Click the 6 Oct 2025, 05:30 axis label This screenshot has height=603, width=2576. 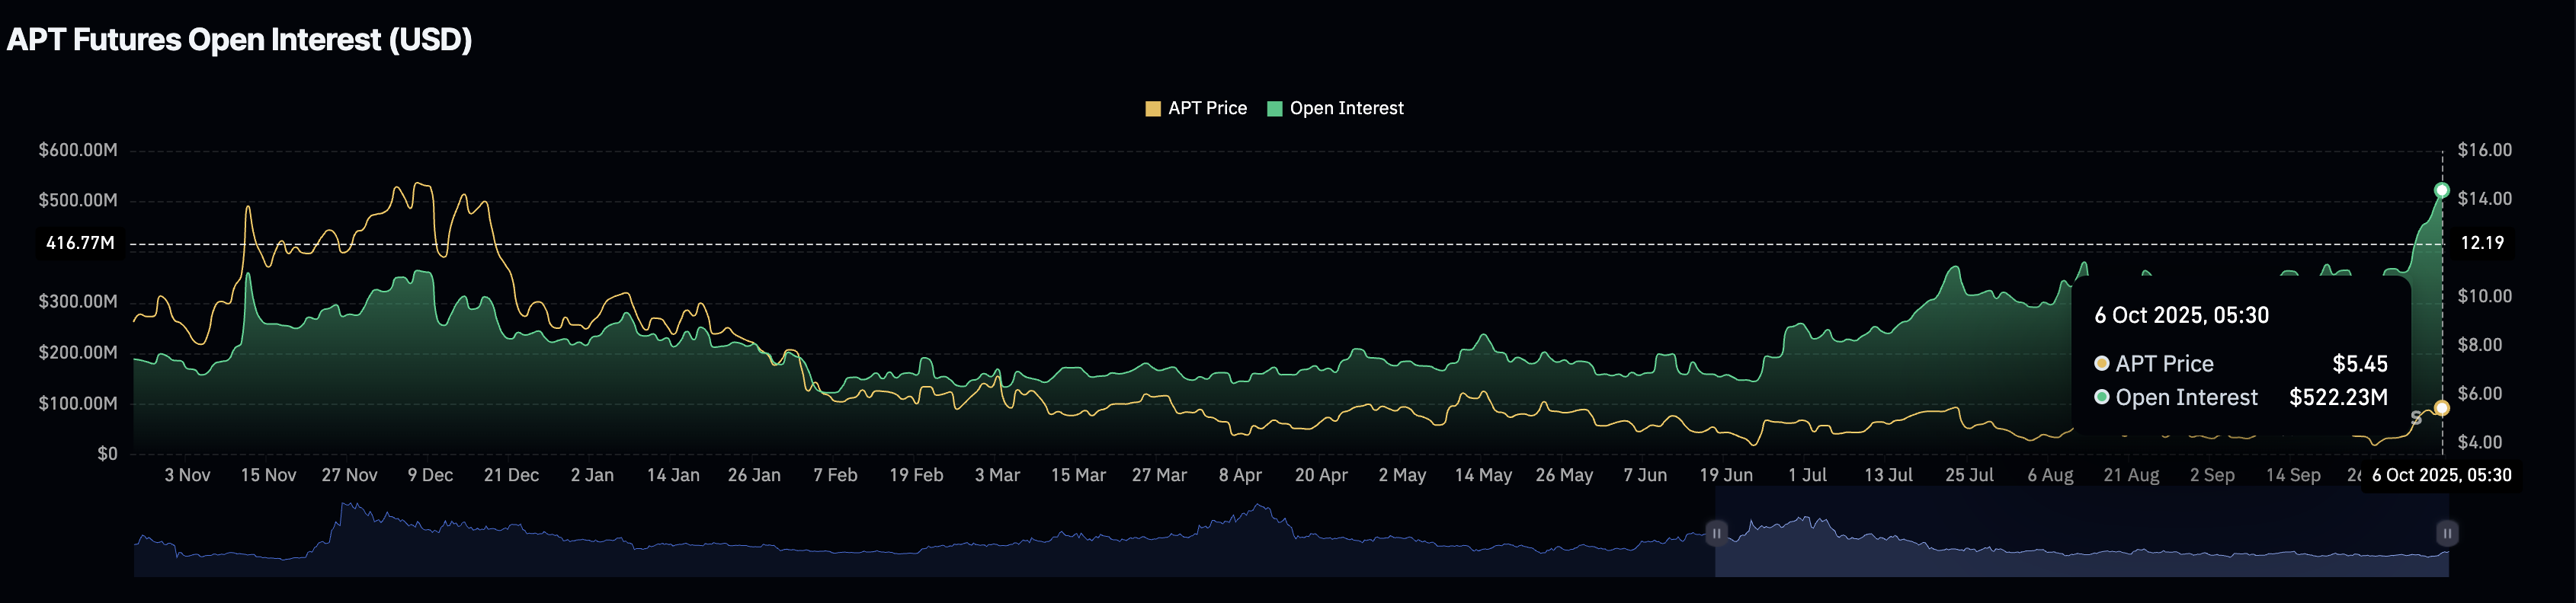[x=2441, y=475]
